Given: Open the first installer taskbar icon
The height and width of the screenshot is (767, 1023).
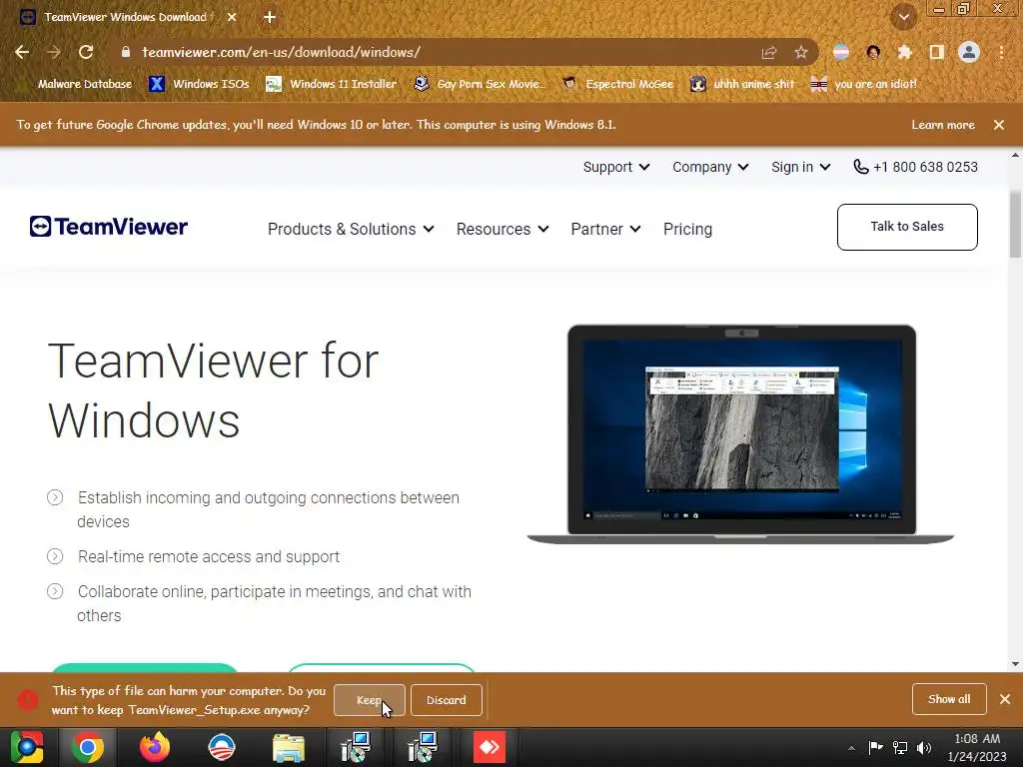Looking at the screenshot, I should coord(356,747).
